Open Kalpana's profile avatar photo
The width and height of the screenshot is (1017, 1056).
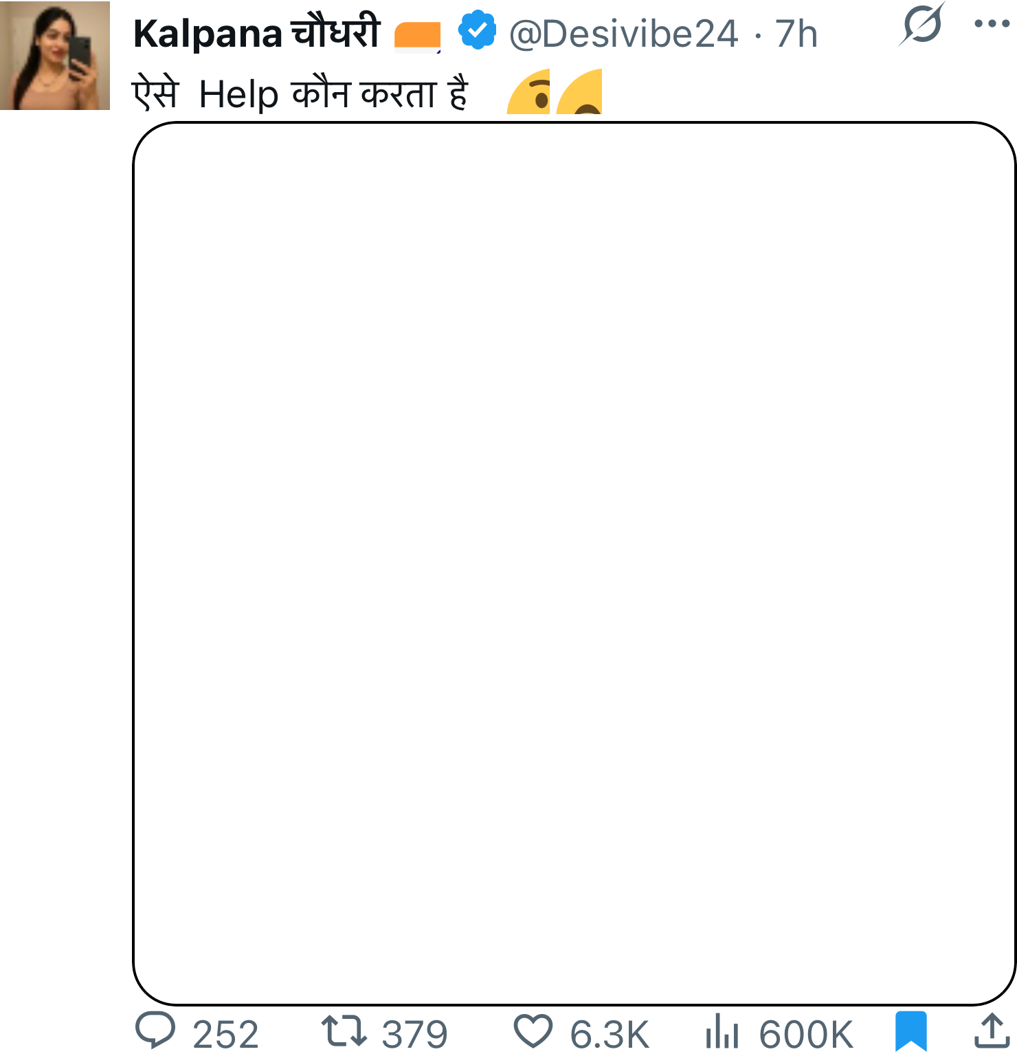point(55,56)
